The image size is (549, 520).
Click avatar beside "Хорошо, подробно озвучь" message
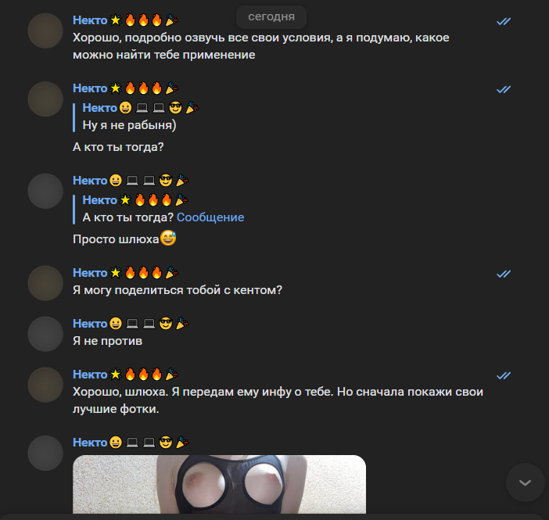[45, 30]
